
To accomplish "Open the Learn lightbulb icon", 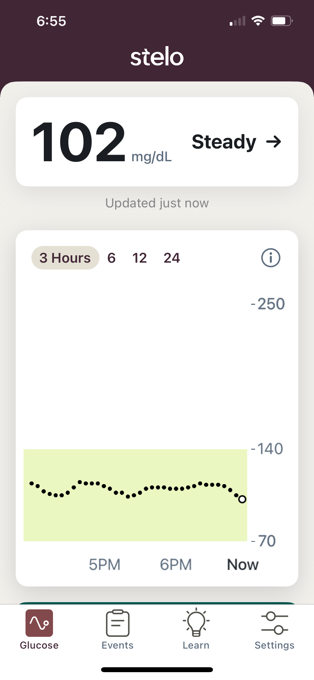I will pos(196,622).
